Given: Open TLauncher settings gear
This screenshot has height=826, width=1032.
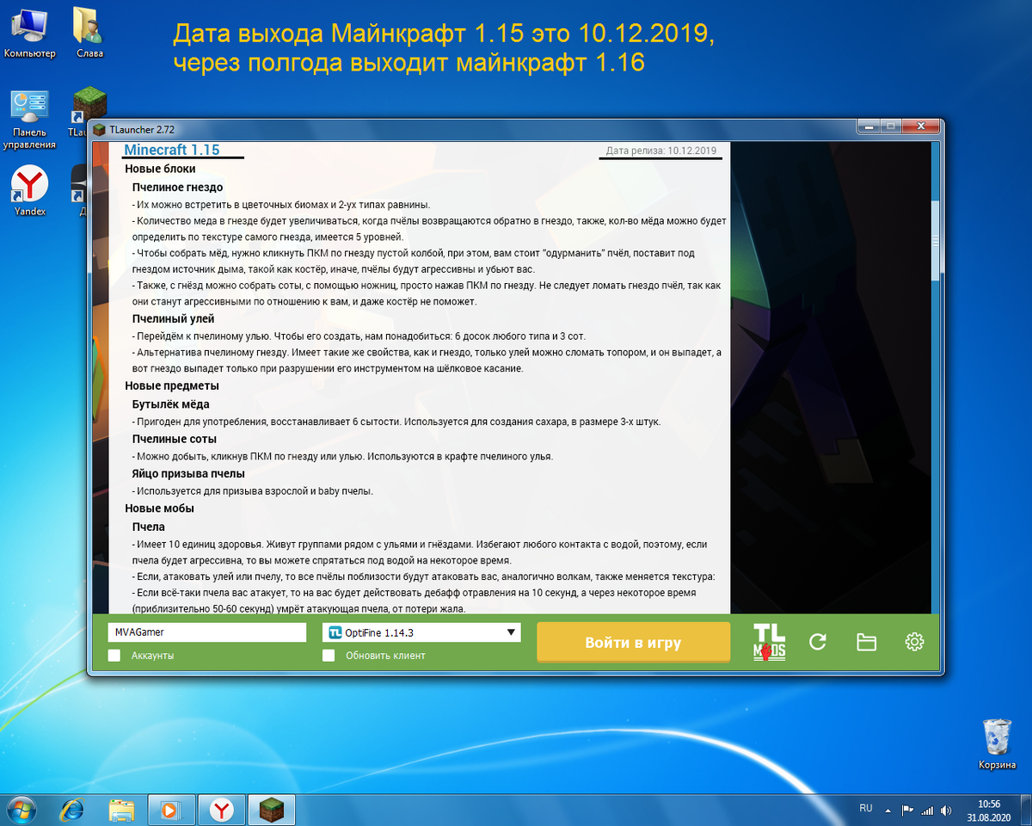Looking at the screenshot, I should click(914, 642).
